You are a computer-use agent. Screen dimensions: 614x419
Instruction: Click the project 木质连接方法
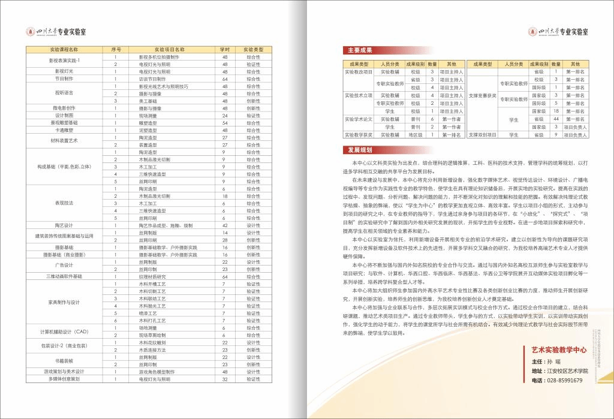(152, 350)
